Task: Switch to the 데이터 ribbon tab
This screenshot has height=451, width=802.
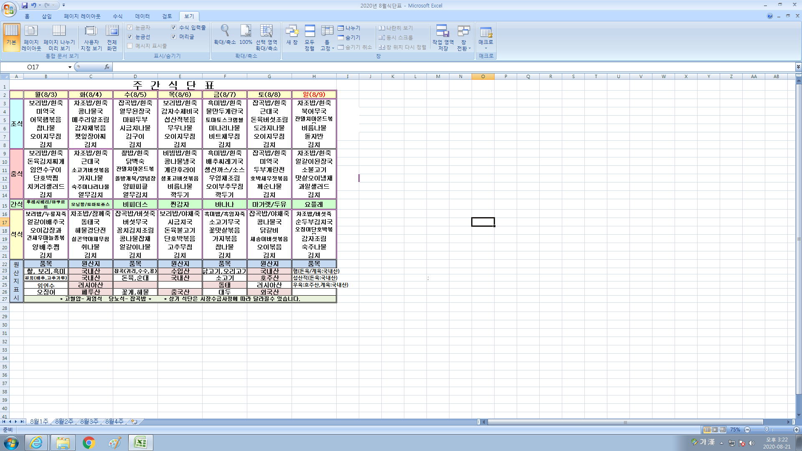Action: [142, 16]
